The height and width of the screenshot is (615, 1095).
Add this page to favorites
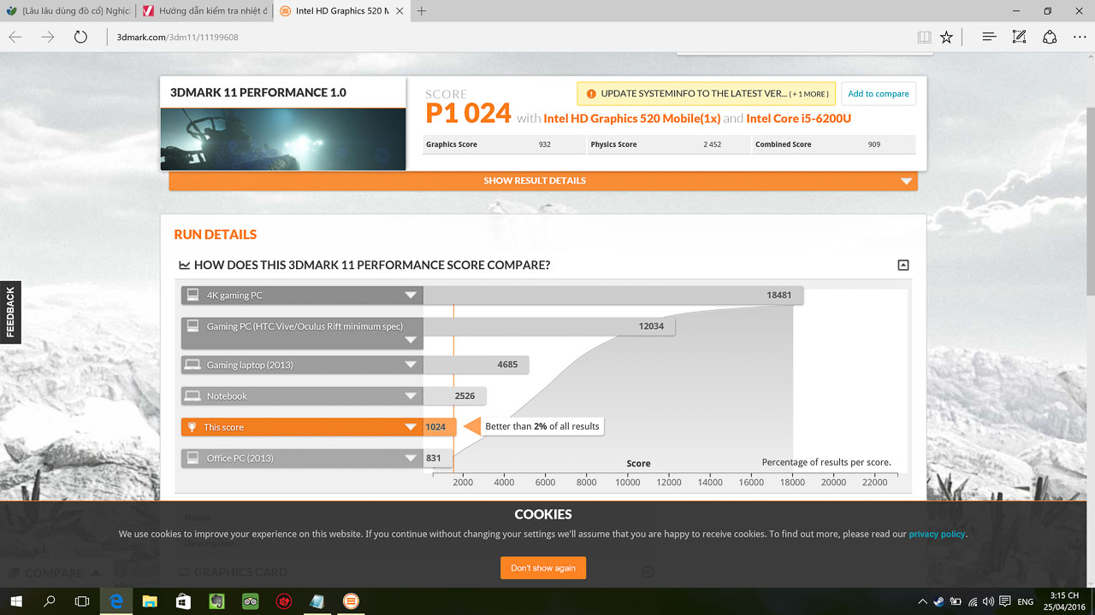click(x=946, y=37)
